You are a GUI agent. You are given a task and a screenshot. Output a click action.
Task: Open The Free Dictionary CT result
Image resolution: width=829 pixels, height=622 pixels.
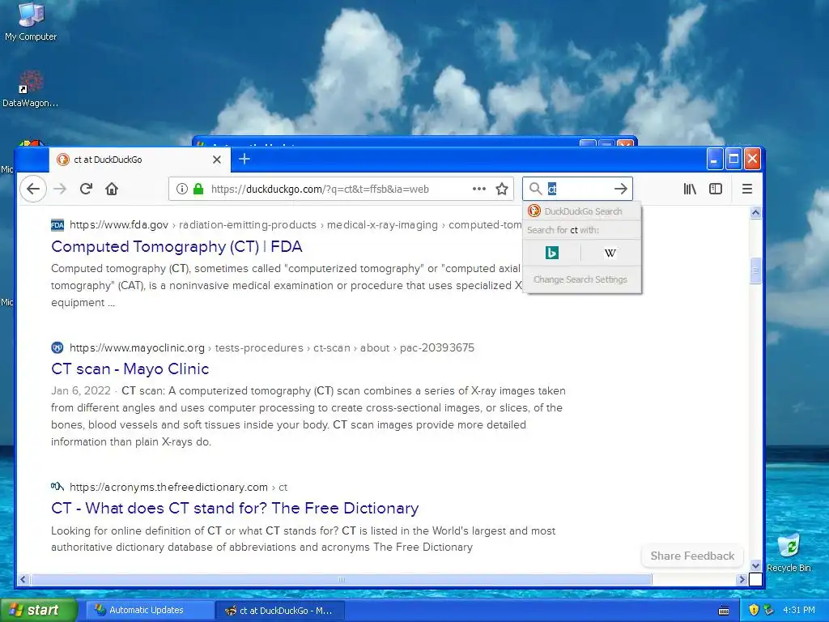point(235,508)
